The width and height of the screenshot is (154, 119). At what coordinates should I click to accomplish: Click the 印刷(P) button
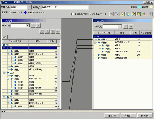(x=128, y=116)
